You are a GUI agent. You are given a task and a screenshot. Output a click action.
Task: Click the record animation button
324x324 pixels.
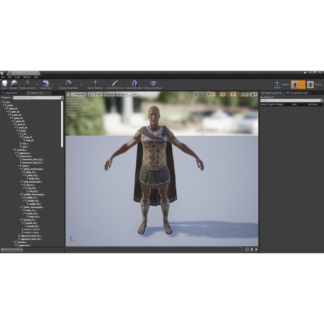pos(247,250)
